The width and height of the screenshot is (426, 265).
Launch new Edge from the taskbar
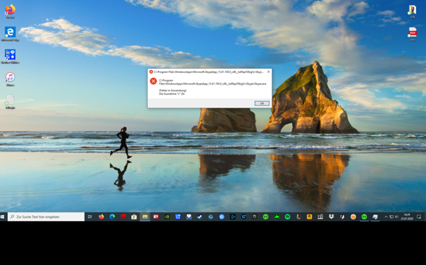click(x=112, y=217)
